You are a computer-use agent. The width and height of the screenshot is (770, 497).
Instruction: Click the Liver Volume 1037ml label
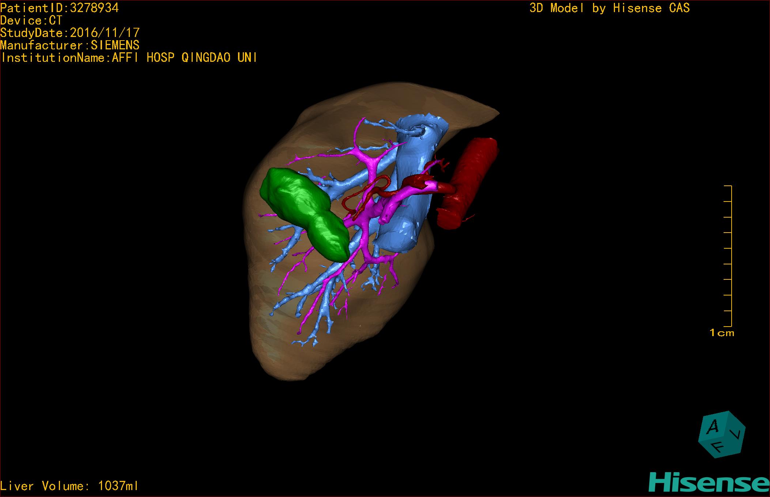(x=69, y=486)
